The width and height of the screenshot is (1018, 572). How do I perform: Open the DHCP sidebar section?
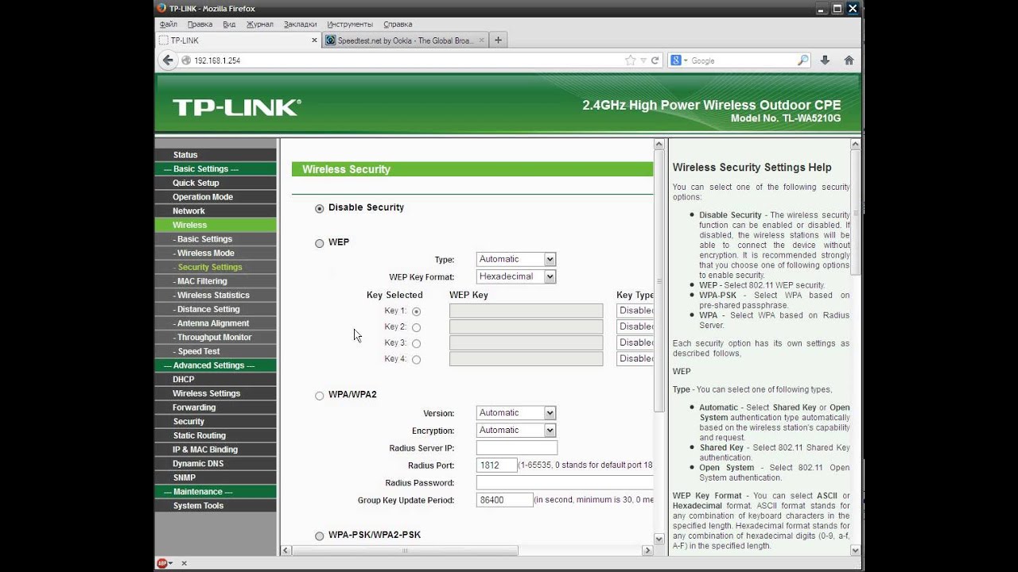pyautogui.click(x=184, y=379)
